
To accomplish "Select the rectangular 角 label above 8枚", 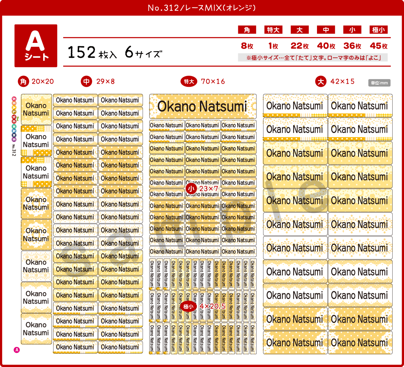I will pyautogui.click(x=247, y=30).
